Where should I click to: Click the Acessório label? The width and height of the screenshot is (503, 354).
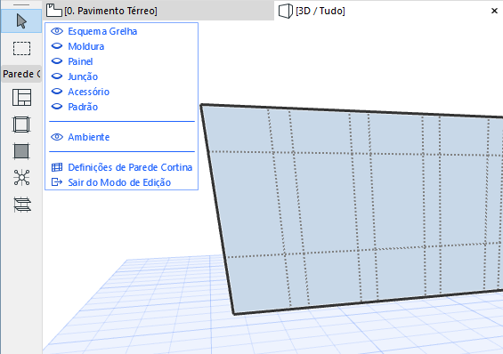coord(88,92)
